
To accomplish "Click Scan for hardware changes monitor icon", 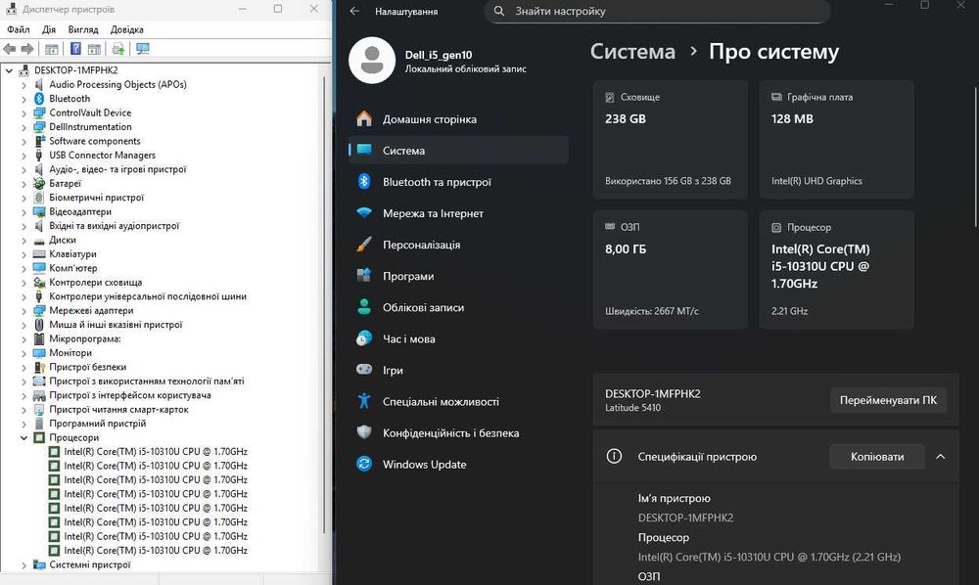I will point(143,49).
